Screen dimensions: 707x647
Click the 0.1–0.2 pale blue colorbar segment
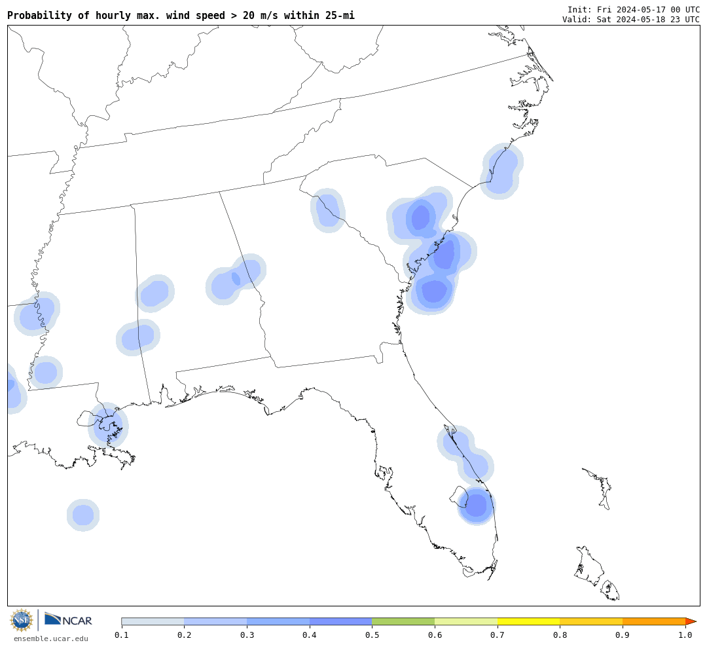(153, 621)
